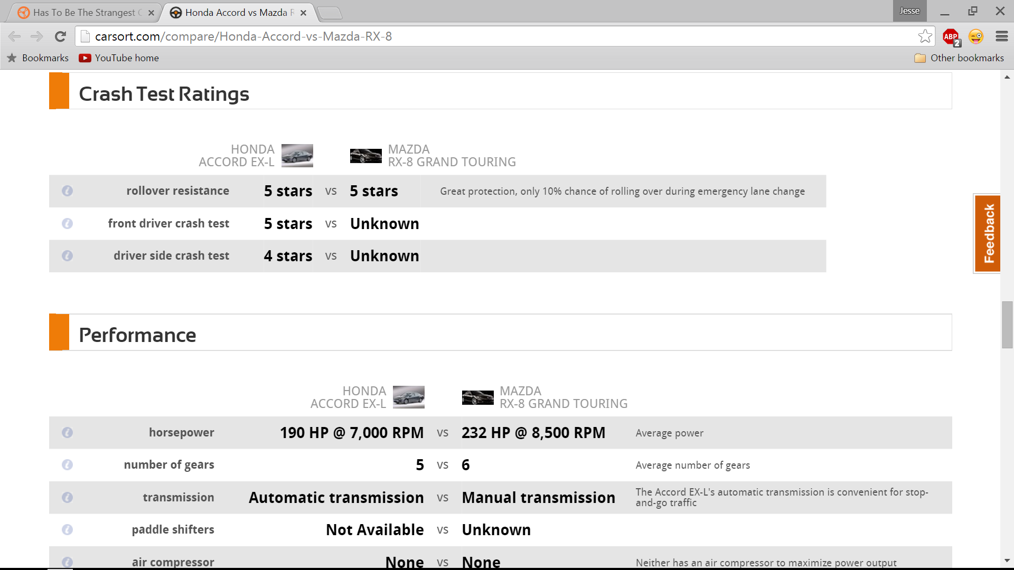Click Honda Accord thumbnail in Crash Test section
The image size is (1014, 570).
(297, 156)
